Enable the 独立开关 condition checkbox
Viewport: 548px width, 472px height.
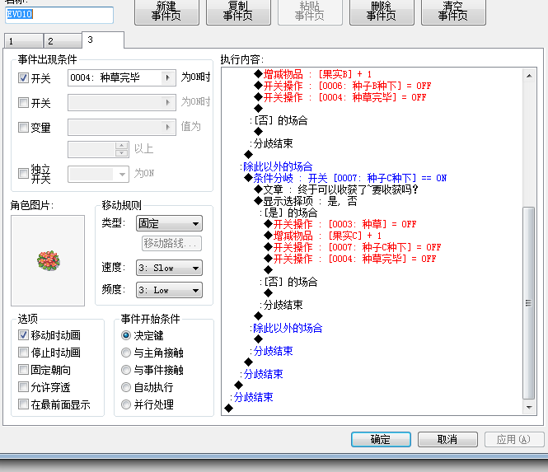tap(23, 173)
